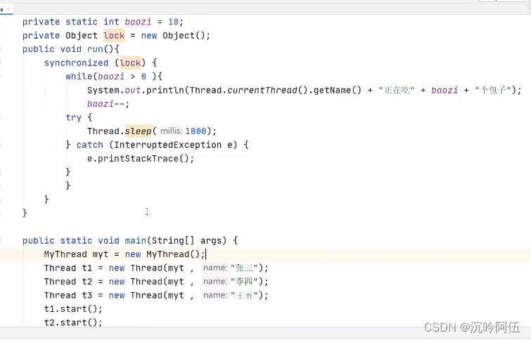
Task: Close the open editor tab
Action: (x=8, y=9)
